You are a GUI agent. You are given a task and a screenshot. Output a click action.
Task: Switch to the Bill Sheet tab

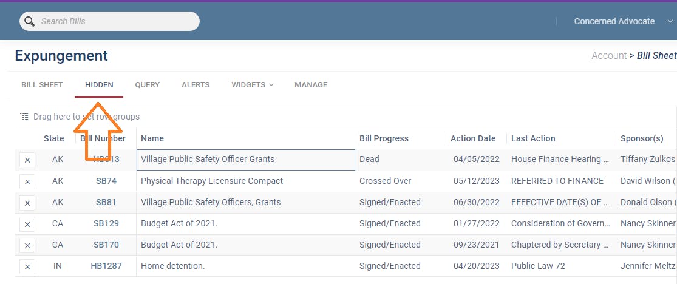pyautogui.click(x=42, y=85)
